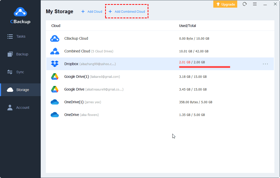Open Dropbox row three-dot options menu
280x178 pixels.
pos(265,64)
